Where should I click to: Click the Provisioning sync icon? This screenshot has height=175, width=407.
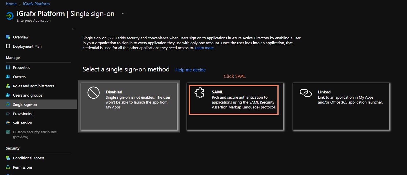point(8,114)
